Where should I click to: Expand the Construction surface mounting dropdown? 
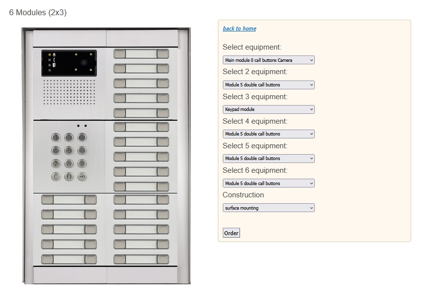[x=268, y=208]
